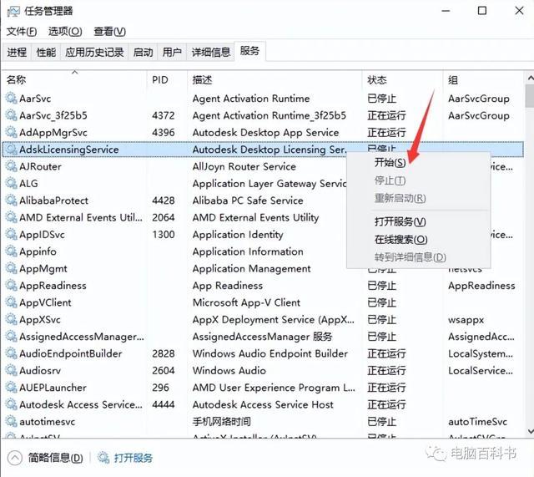Select the Agent Activation Runtime description
The height and width of the screenshot is (477, 534).
coord(251,99)
